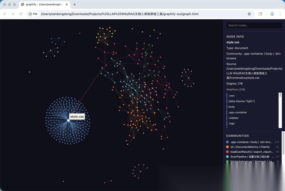
Task: Close the graphify tab
Action: (67, 4)
